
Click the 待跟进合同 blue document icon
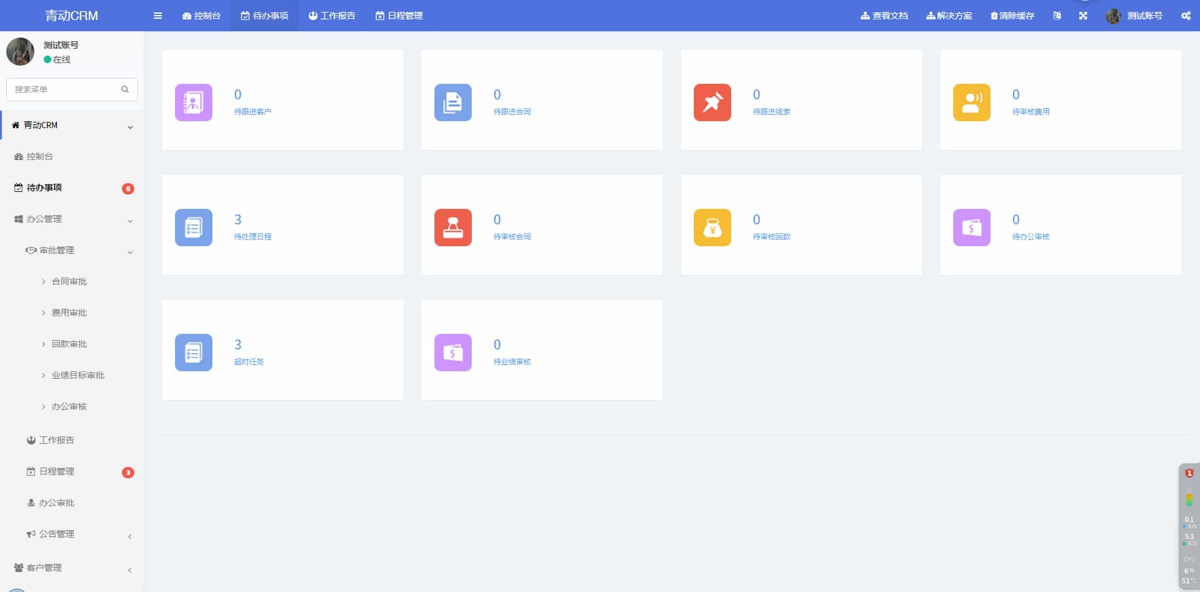(453, 103)
